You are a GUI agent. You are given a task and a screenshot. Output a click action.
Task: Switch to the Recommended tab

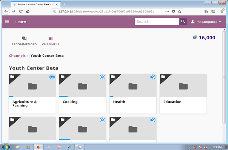24,41
